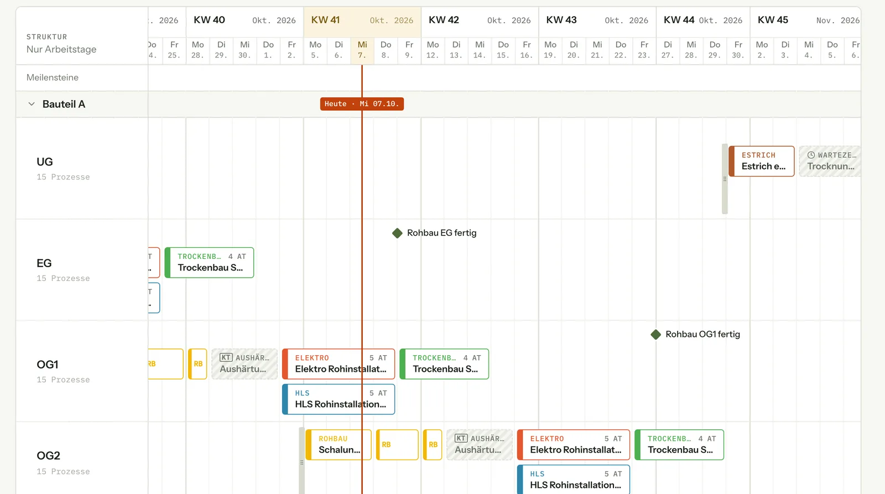This screenshot has width=885, height=494.
Task: Click the Heute Mi 07.10. today marker
Action: 362,103
